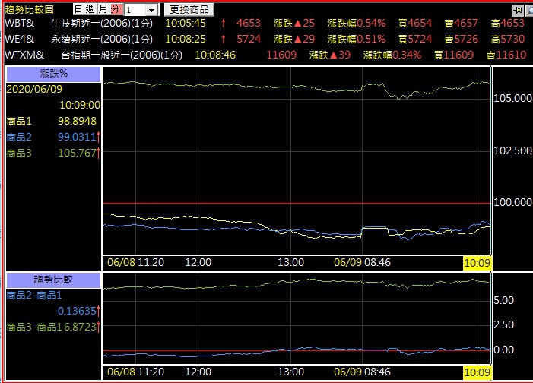Select the WTXM& symbol code
This screenshot has height=383, width=533.
click(24, 55)
